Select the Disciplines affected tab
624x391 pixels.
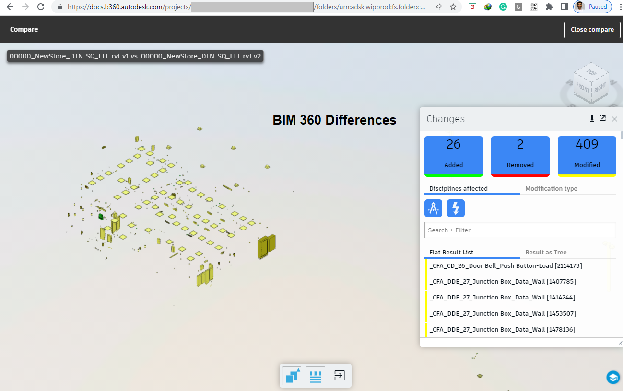click(472, 189)
